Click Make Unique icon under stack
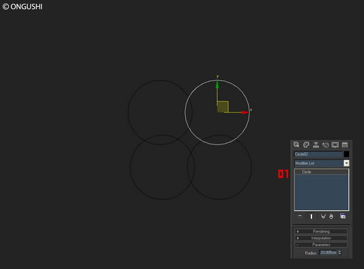Image resolution: width=364 pixels, height=269 pixels. tap(323, 216)
